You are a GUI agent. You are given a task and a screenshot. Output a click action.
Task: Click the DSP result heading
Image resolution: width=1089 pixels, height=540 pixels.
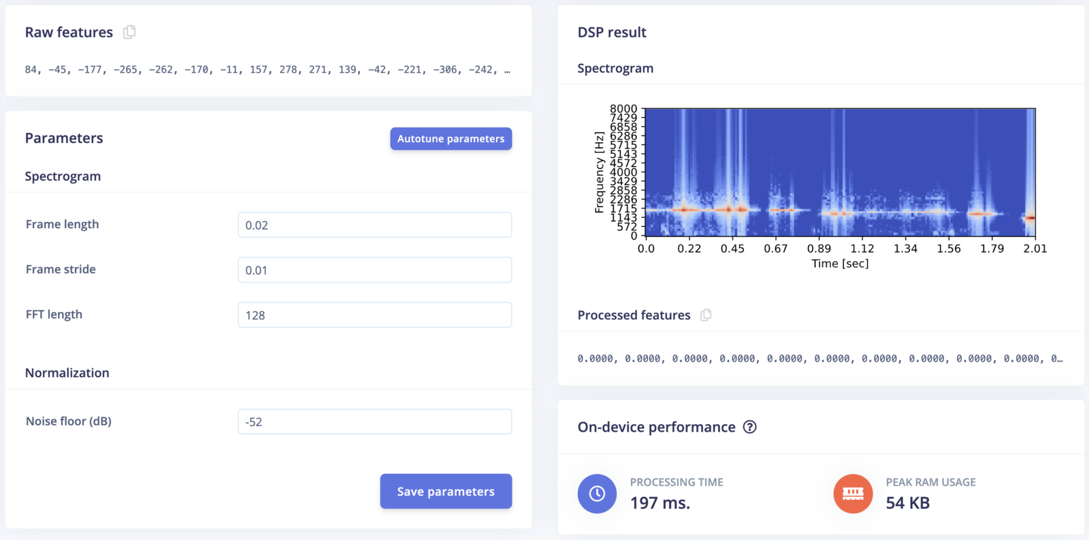click(612, 32)
